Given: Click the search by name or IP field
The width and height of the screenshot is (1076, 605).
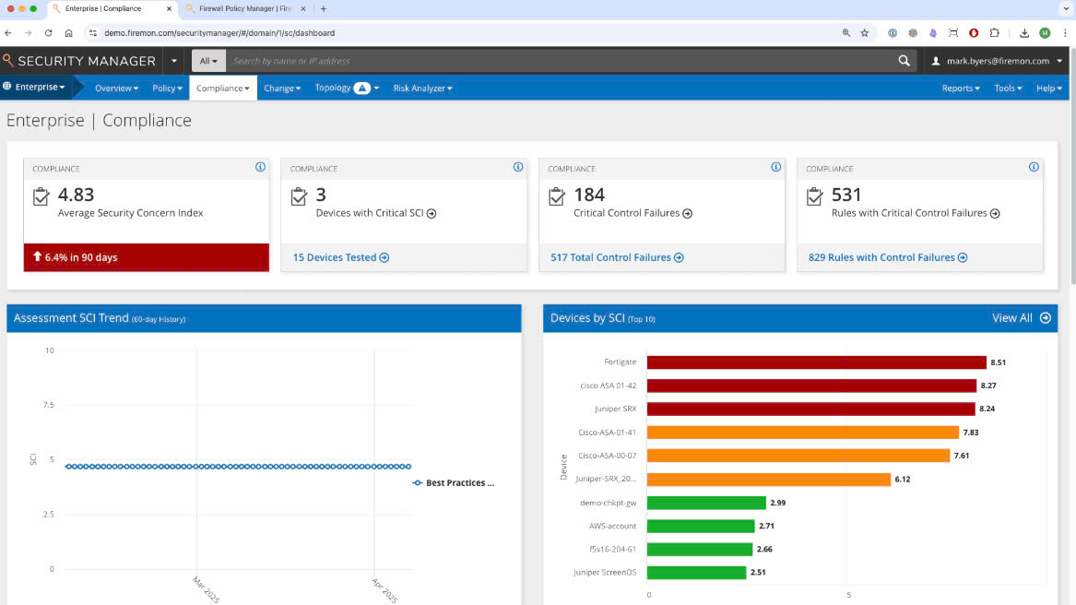Looking at the screenshot, I should coord(553,61).
